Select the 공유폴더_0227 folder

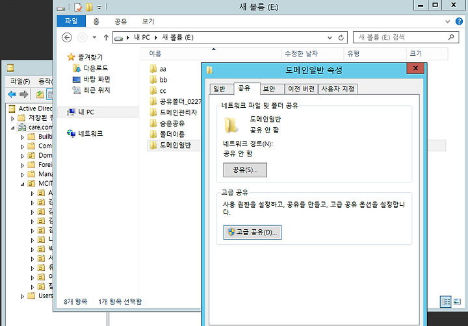175,102
